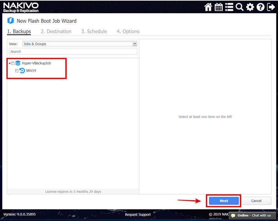Collapse the Hyper-VBackupJob tree node
The width and height of the screenshot is (278, 221).
click(x=9, y=63)
